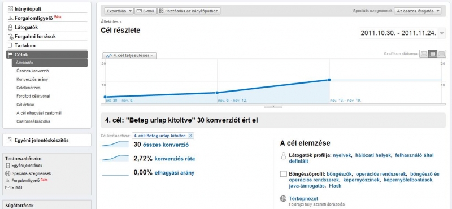The height and width of the screenshot is (209, 452).
Task: Open Speciális szegmensek under Testreszabásaim
Action: point(32,173)
